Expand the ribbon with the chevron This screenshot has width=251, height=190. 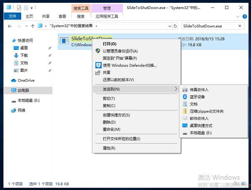[238, 16]
